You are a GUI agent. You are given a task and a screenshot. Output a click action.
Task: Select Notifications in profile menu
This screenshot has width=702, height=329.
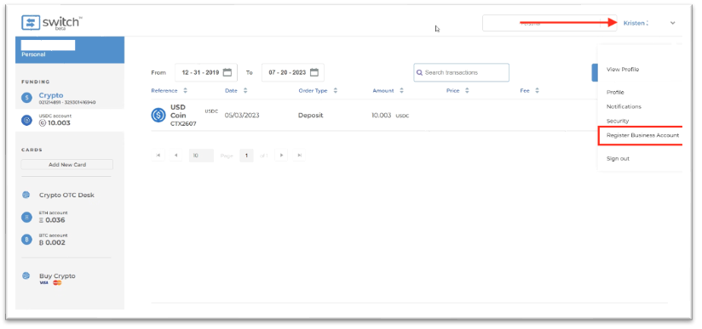click(x=624, y=107)
